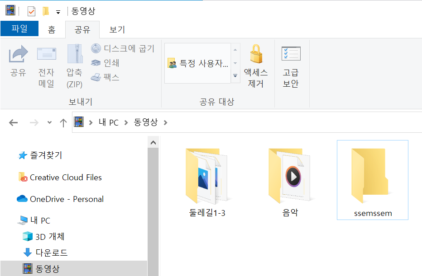Screen dimensions: 422x276
Task: Open the recent locations dropdown
Action: (49, 122)
